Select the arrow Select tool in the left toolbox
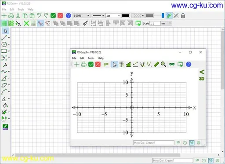Image resolution: width=225 pixels, height=164 pixels. click(5, 31)
